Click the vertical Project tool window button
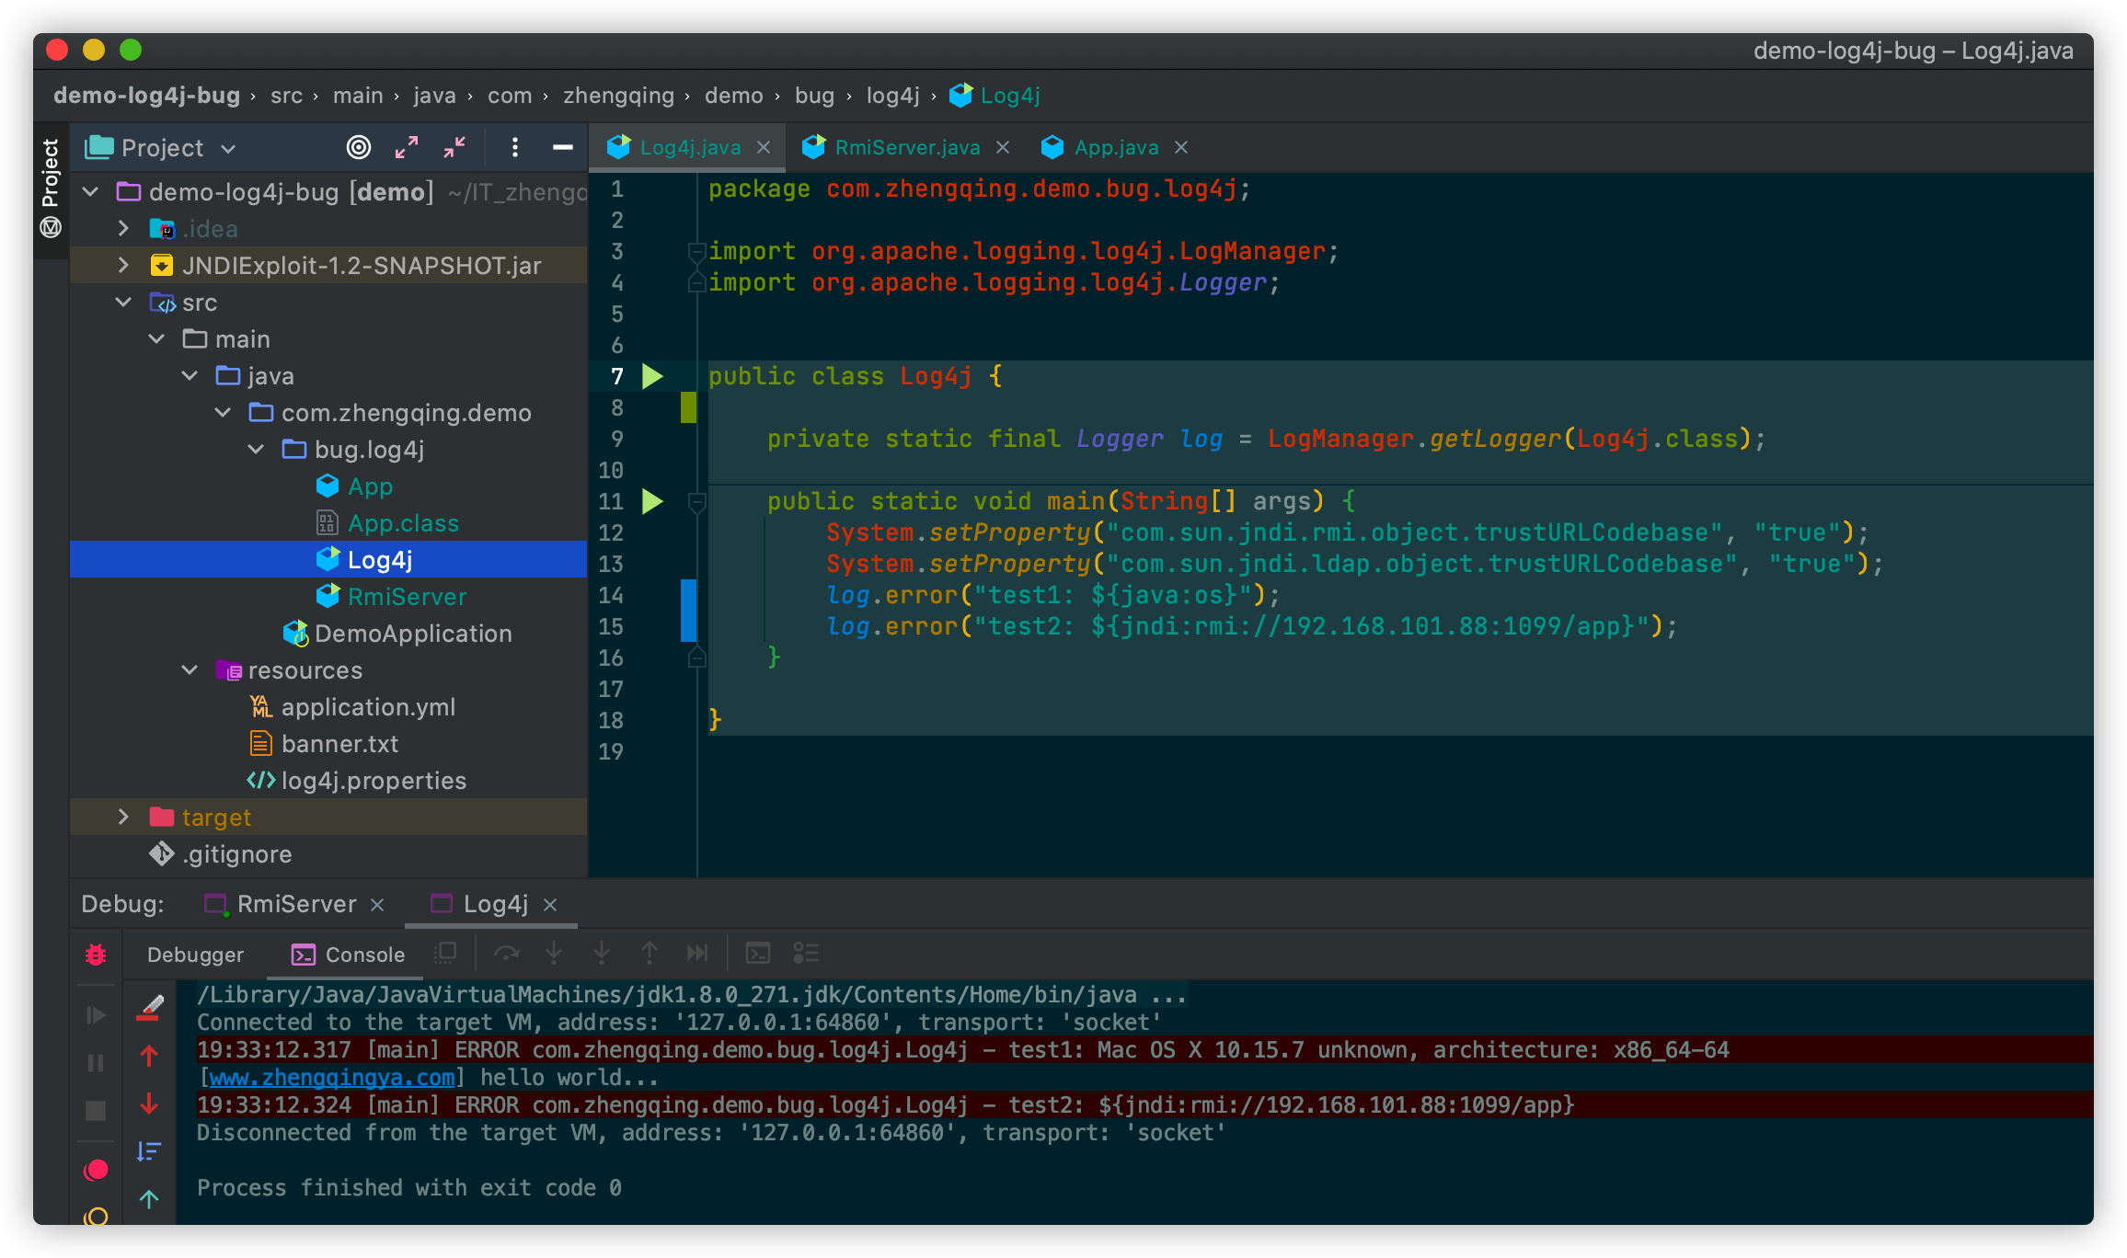This screenshot has width=2127, height=1258. tap(51, 172)
